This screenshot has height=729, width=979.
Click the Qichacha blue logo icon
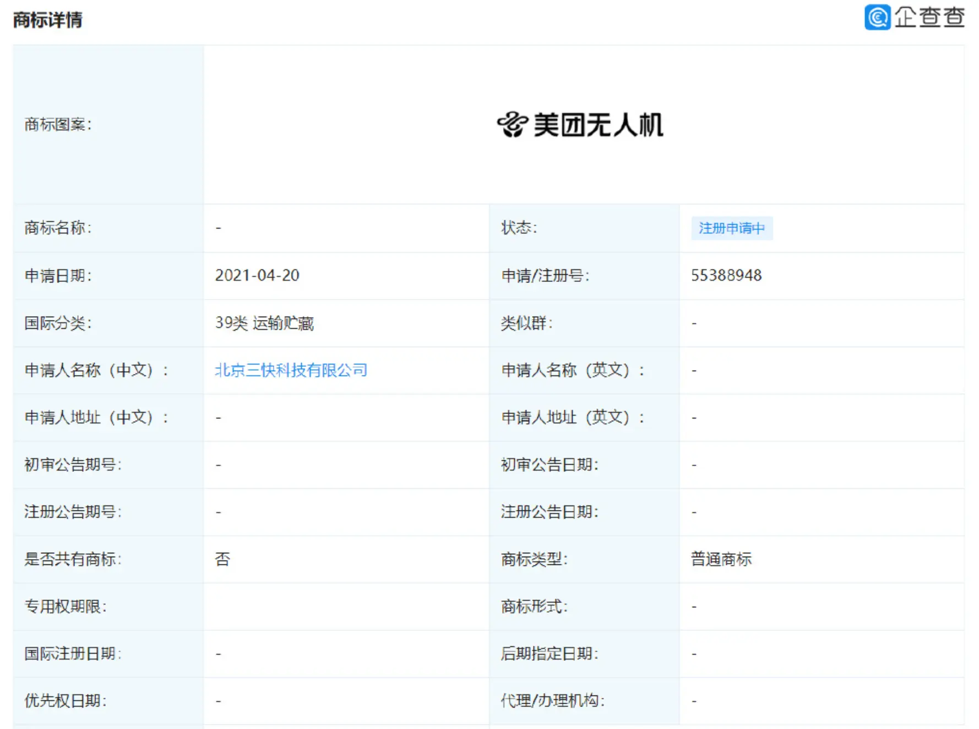coord(877,17)
